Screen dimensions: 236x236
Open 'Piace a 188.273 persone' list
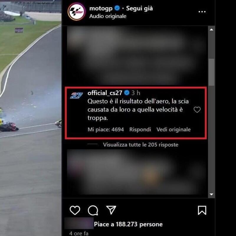[128, 224]
